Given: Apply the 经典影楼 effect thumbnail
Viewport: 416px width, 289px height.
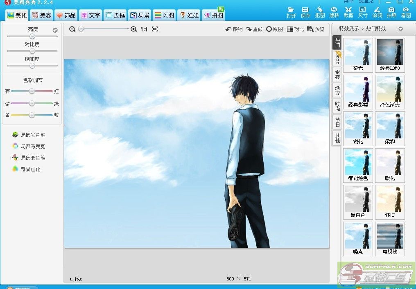Looking at the screenshot, I should (x=358, y=92).
